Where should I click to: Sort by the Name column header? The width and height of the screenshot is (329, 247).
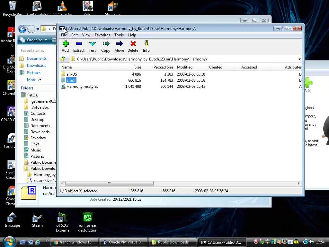coord(67,67)
